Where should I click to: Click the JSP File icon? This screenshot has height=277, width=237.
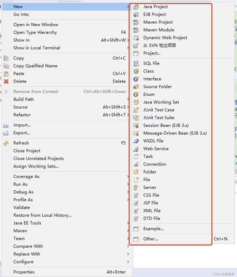[x=136, y=203]
